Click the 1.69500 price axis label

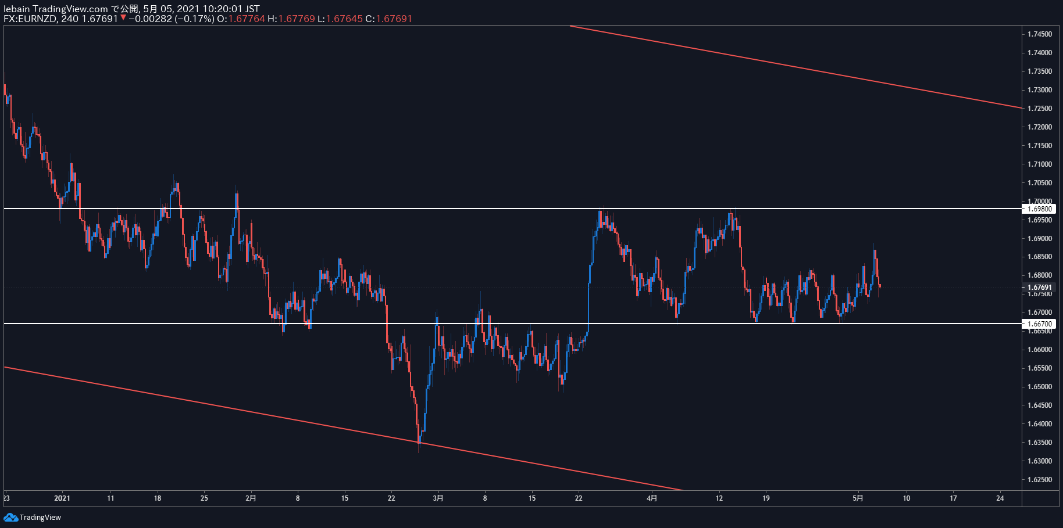pyautogui.click(x=1040, y=220)
